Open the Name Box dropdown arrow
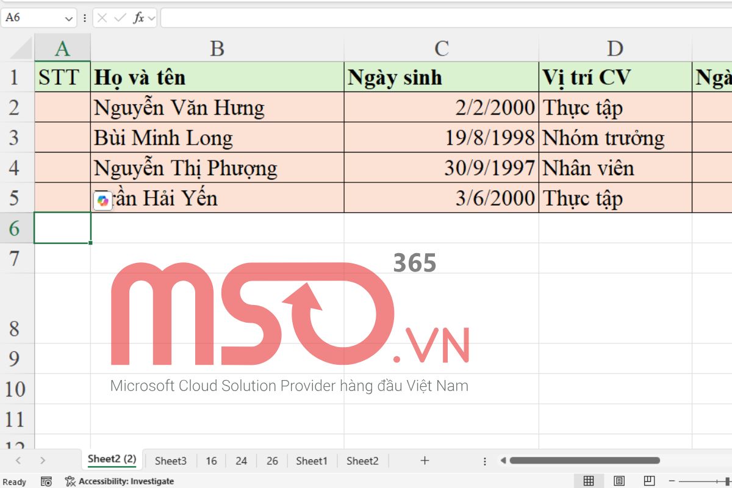732x488 pixels. click(68, 18)
